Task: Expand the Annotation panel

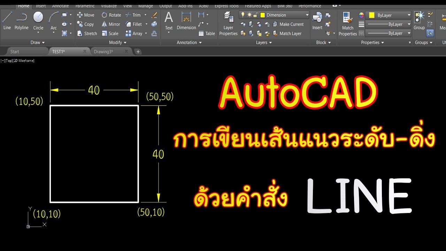Action: click(189, 43)
